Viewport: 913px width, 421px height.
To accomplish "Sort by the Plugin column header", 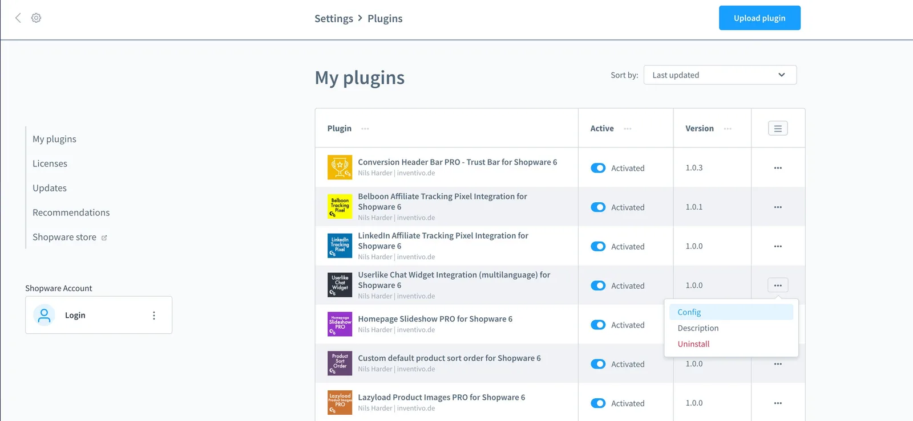I will 340,129.
